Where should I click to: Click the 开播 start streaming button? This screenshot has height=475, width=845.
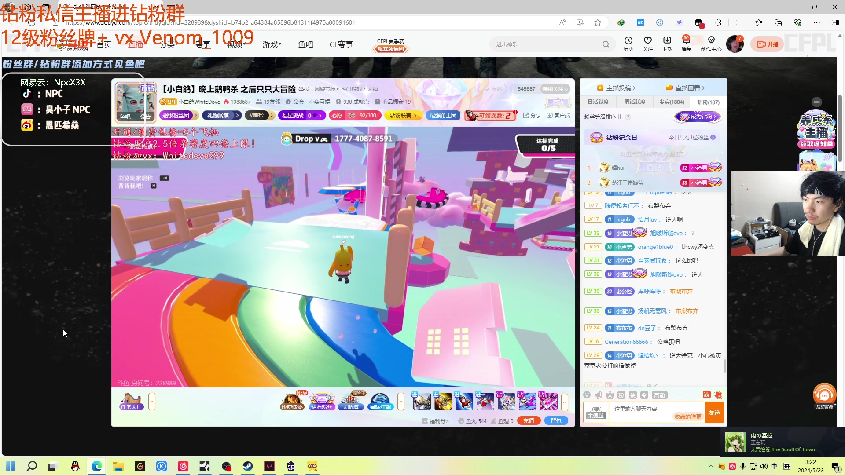(767, 44)
